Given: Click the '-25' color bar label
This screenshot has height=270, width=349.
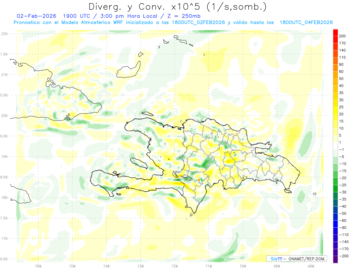Looking at the screenshot, I should point(343,185).
